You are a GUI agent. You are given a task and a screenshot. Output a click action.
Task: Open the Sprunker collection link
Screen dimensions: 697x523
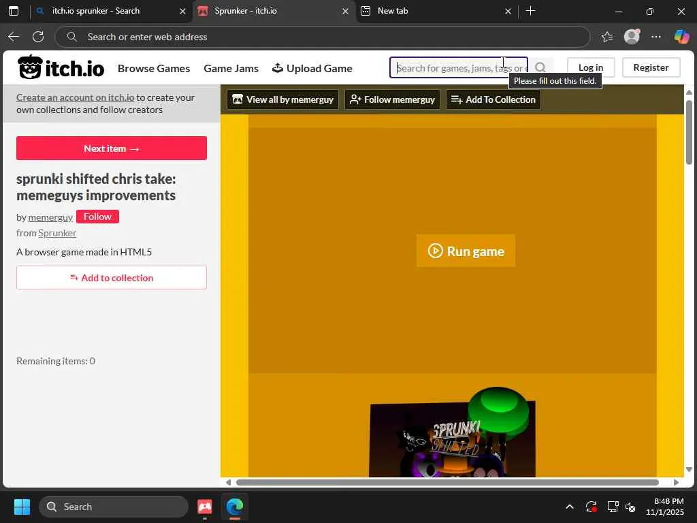coord(57,233)
